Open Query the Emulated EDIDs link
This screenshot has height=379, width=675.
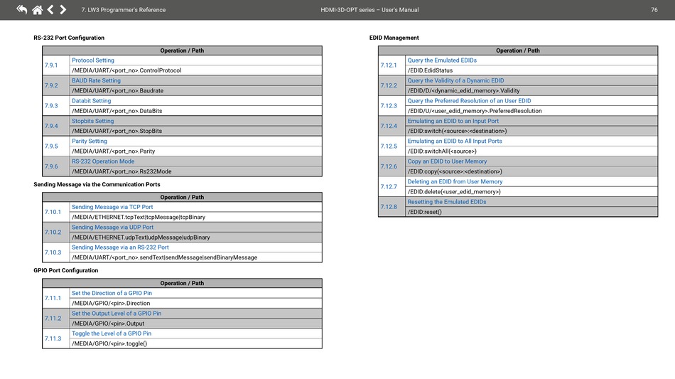[x=442, y=60]
